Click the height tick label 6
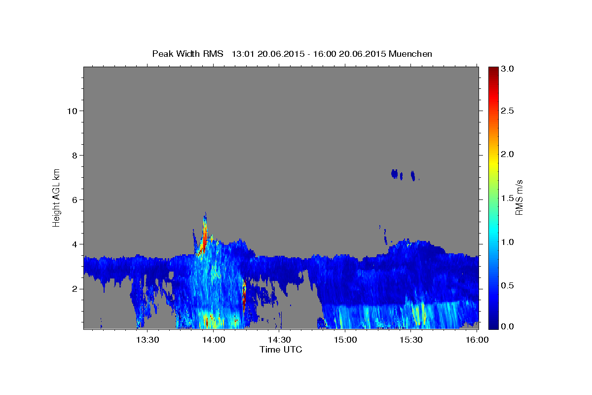Viewport: 592px width, 395px height. point(75,200)
